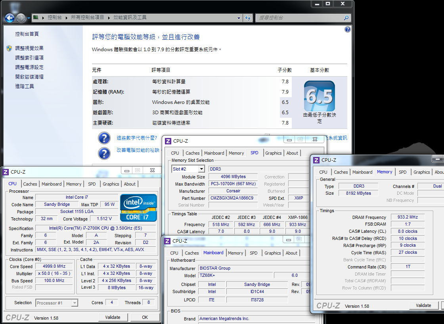The width and height of the screenshot is (444, 324).
Task: Click the Multiplier x 50.0 value
Action: [54, 274]
